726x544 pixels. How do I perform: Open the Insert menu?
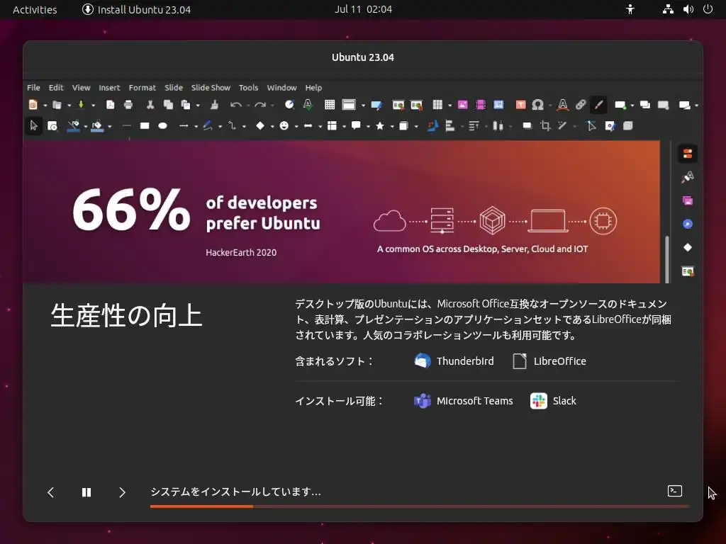tap(109, 87)
